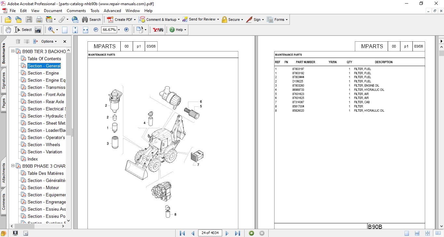Click the Email document icon
This screenshot has width=444, height=237.
point(75,20)
